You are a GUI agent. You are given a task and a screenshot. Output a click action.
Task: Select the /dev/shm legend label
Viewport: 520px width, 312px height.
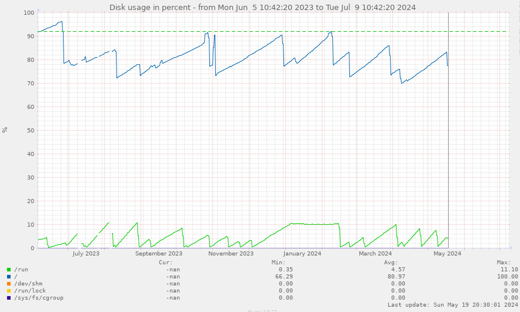pos(28,283)
